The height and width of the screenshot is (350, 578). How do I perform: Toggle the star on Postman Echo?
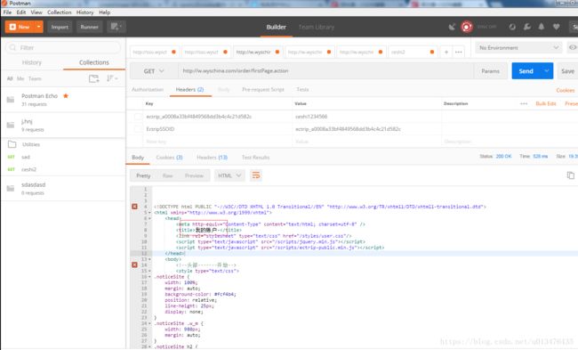tap(66, 96)
